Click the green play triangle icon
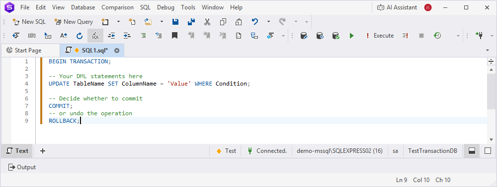 point(351,36)
